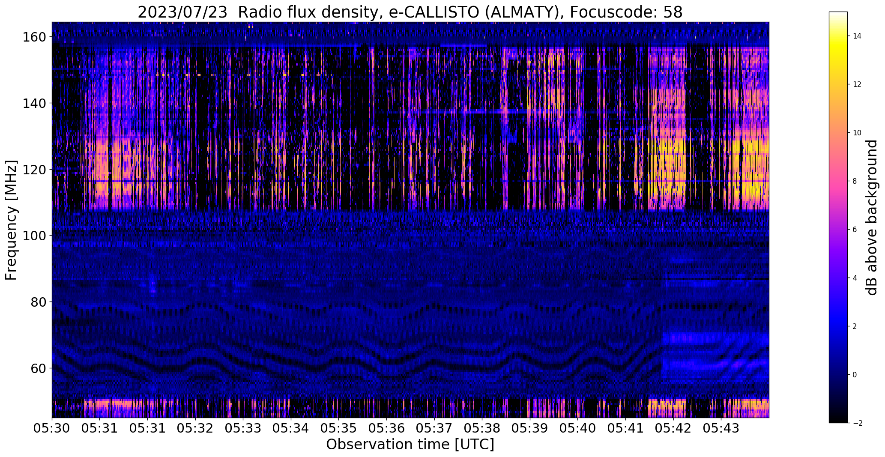Screen dimensions: 885x457
Task: Click the 05:33 time tick label
Action: click(243, 428)
